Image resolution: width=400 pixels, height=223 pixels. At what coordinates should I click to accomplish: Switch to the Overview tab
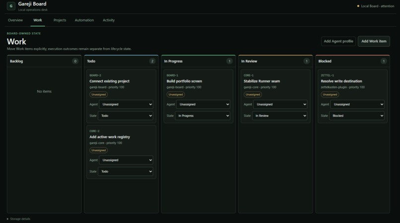(15, 20)
